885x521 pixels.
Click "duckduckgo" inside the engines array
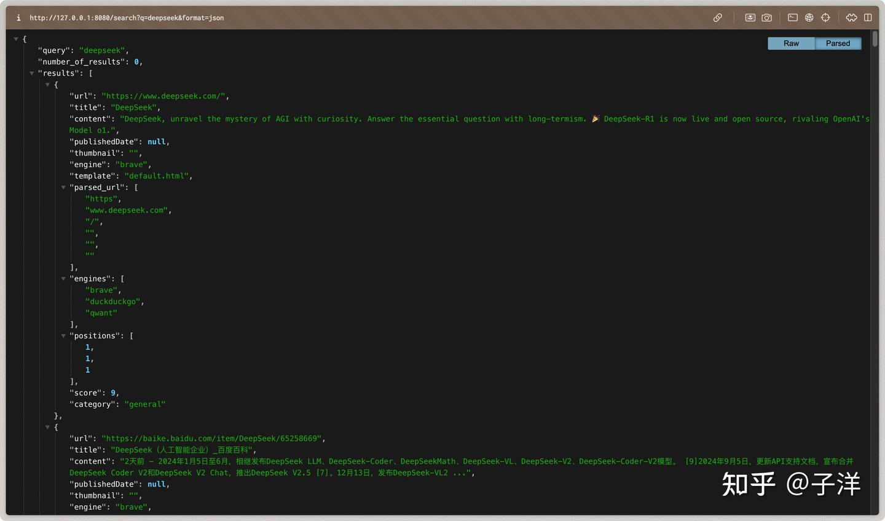(112, 302)
